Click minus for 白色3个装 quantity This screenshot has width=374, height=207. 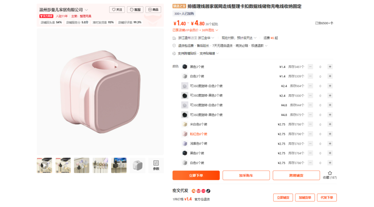310,76
